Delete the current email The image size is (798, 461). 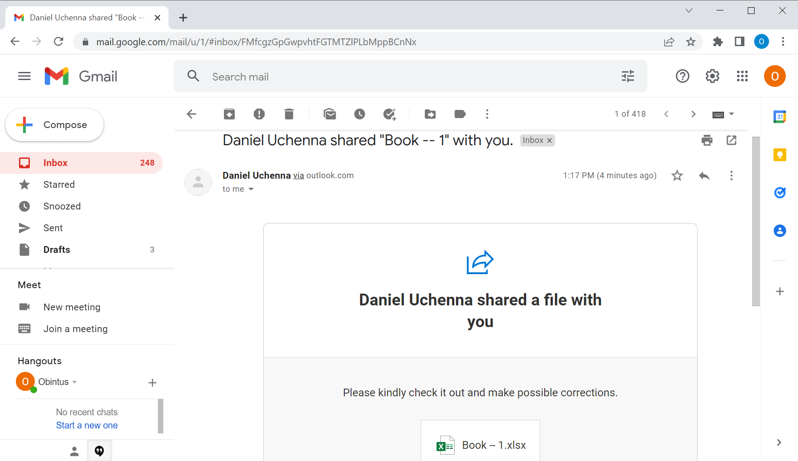(289, 114)
